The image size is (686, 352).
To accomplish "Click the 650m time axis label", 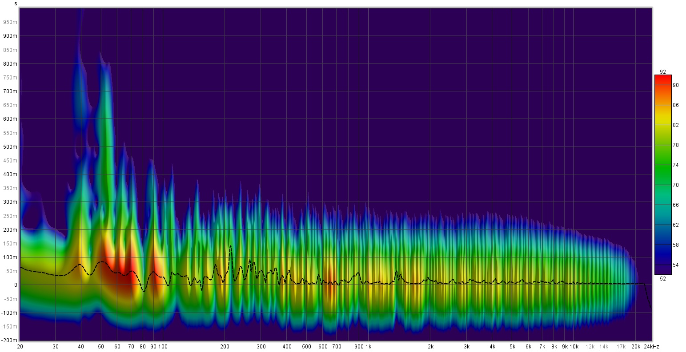I will (x=10, y=105).
